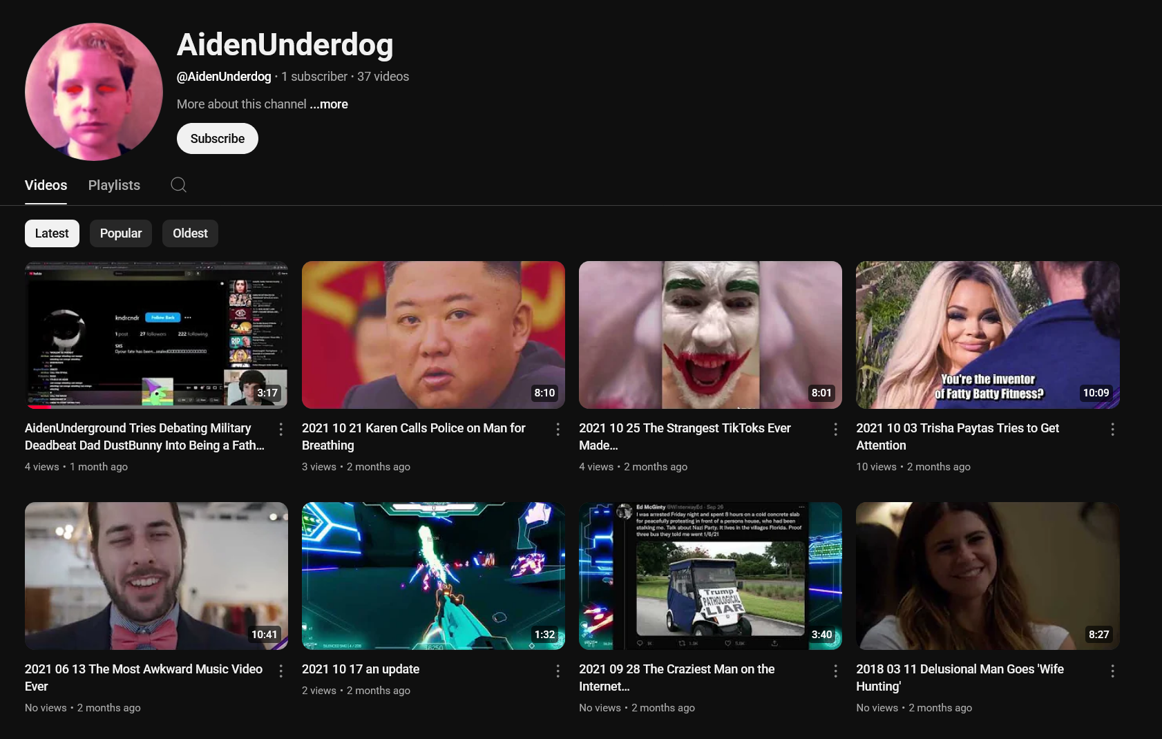Select the Latest sort filter
The height and width of the screenshot is (739, 1162).
click(x=52, y=233)
